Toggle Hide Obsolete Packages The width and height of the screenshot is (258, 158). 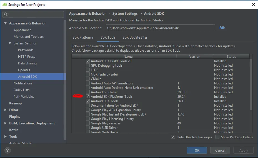click(x=173, y=137)
